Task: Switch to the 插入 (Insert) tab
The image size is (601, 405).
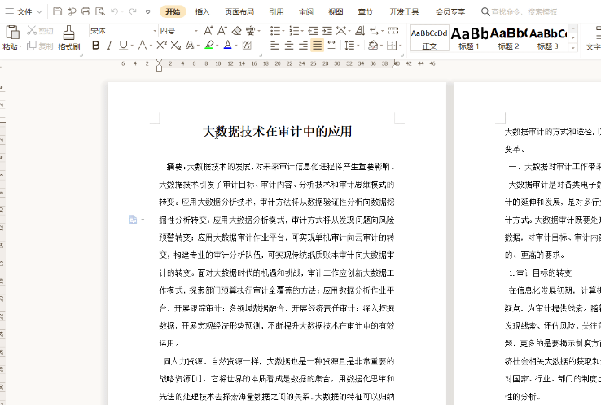Action: coord(202,11)
